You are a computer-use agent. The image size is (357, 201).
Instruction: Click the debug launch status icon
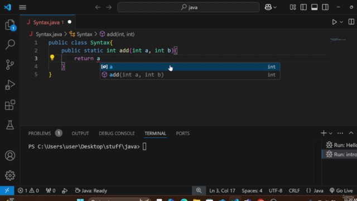65,190
